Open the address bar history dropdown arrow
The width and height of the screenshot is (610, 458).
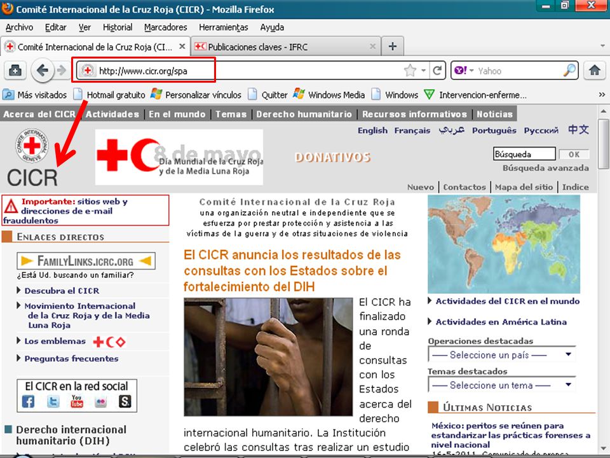tap(424, 71)
